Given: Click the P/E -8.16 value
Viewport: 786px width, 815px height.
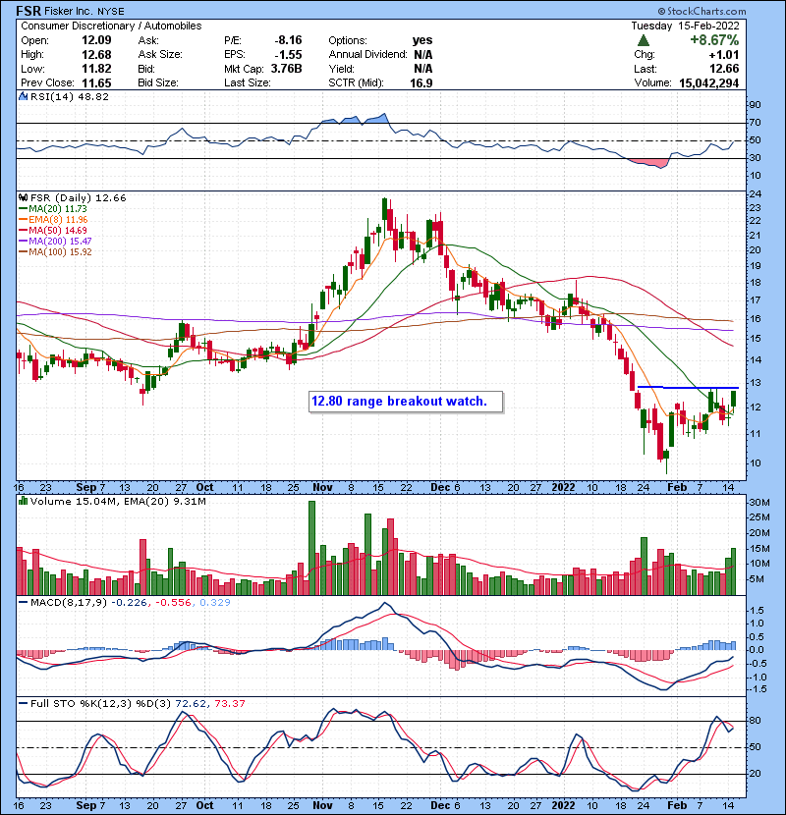Looking at the screenshot, I should tap(288, 40).
